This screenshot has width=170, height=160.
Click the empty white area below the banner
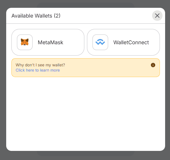pyautogui.click(x=86, y=113)
